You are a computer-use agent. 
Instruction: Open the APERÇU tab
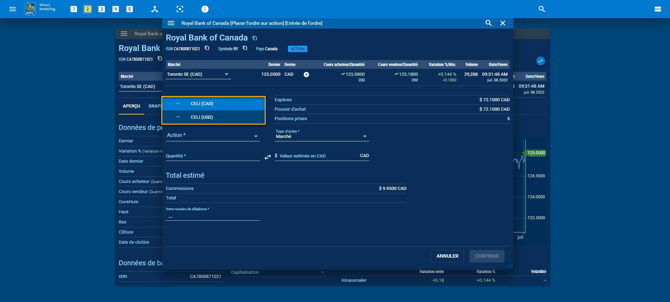(131, 106)
